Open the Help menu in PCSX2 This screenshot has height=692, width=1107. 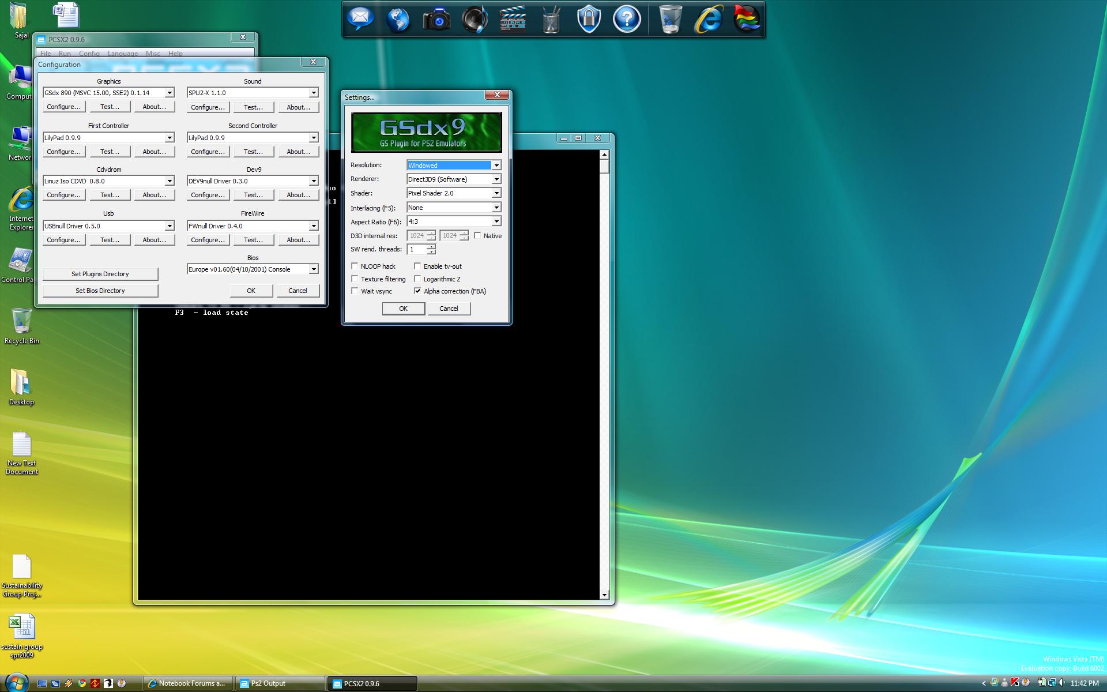coord(175,54)
